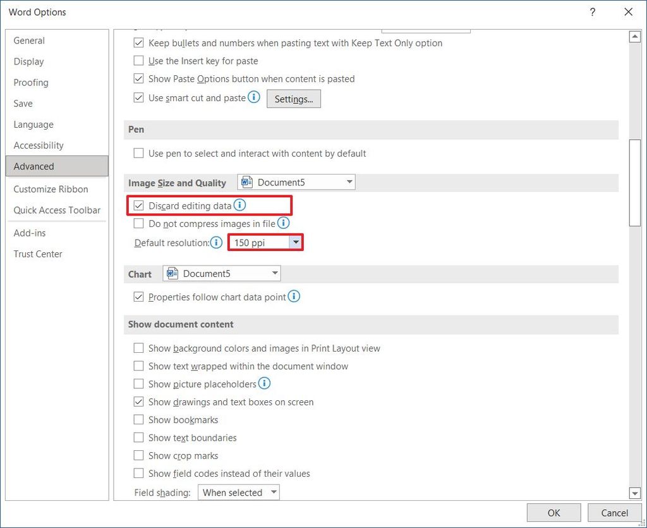Viewport: 647px width, 528px height.
Task: Click the Settings button next to smart cut
Action: (293, 99)
